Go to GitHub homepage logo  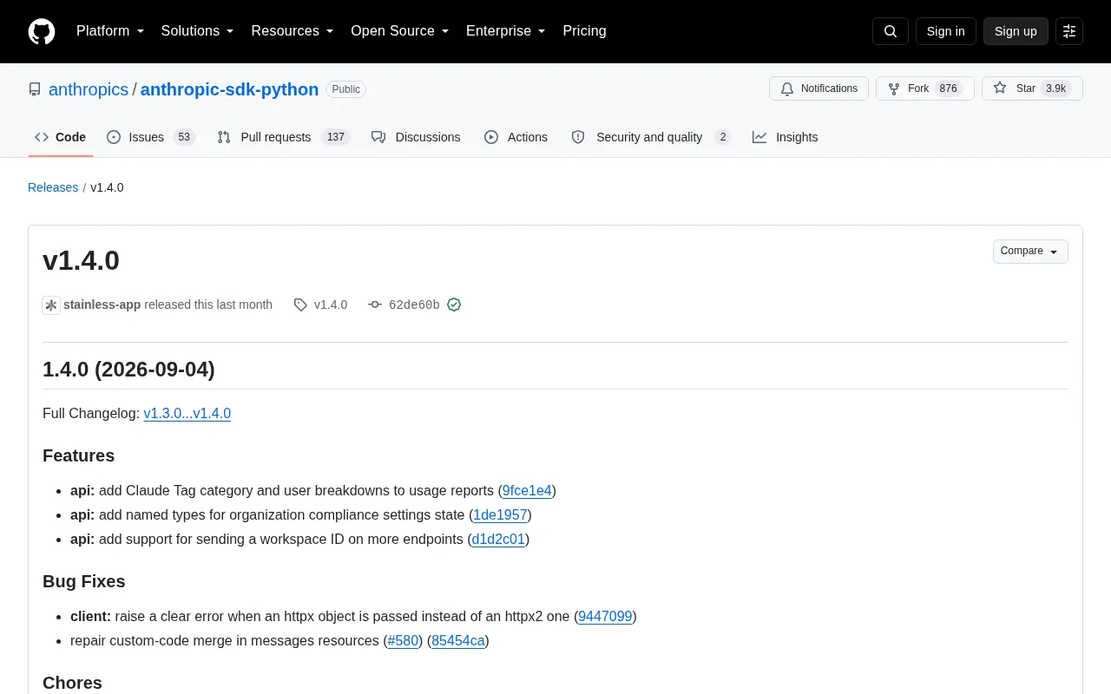coord(42,31)
